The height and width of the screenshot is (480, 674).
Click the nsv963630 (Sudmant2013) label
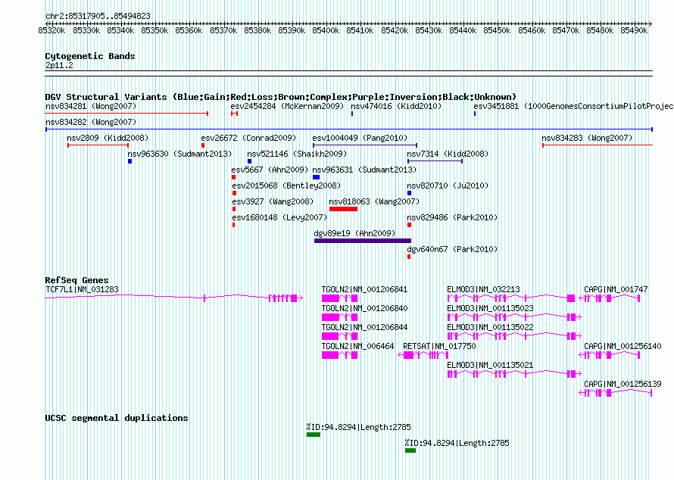(x=179, y=154)
